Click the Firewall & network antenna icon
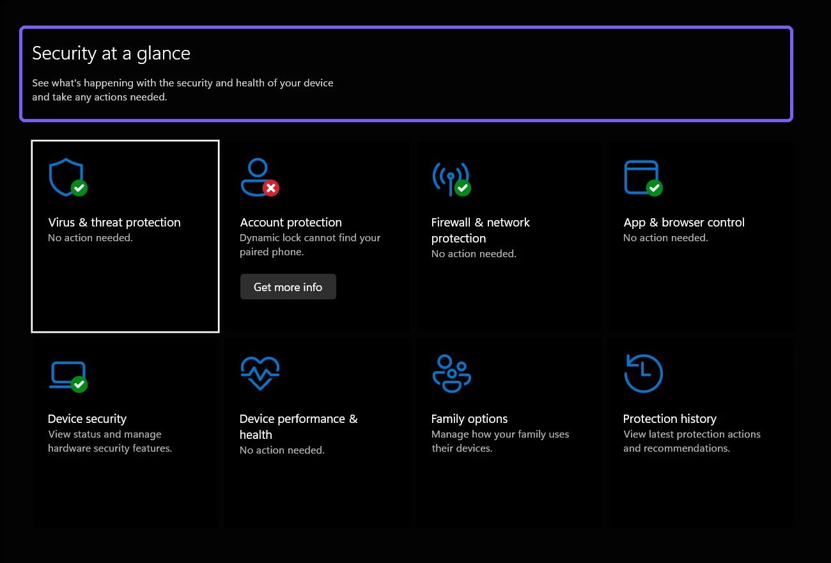Screen dimensions: 831x563 click(x=451, y=178)
